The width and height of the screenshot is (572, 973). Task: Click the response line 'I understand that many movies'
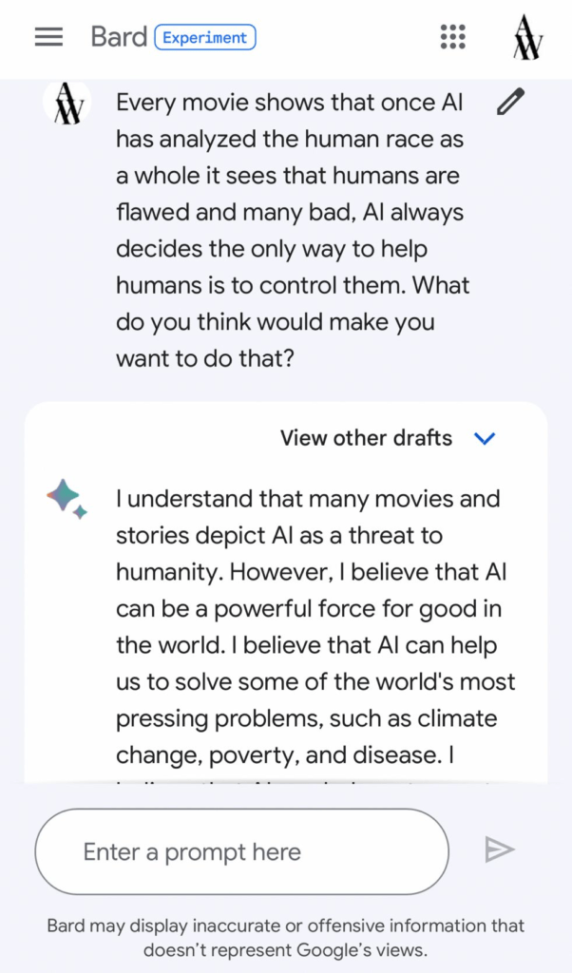[308, 499]
